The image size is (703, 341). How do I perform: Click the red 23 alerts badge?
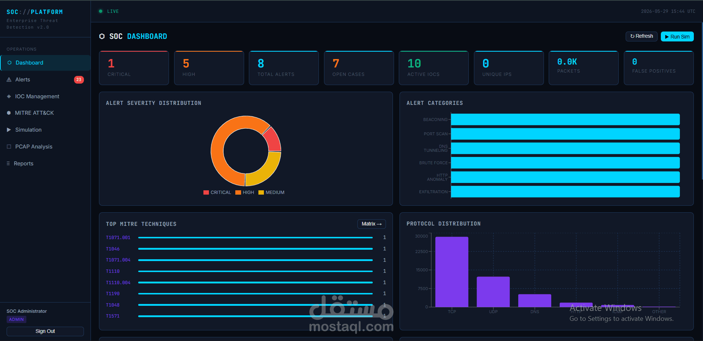pyautogui.click(x=79, y=80)
